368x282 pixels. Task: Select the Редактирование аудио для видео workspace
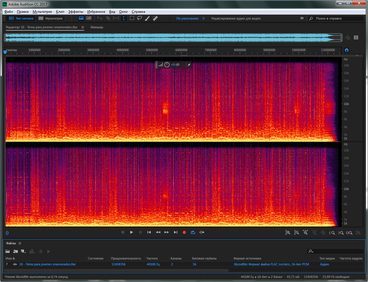(236, 18)
